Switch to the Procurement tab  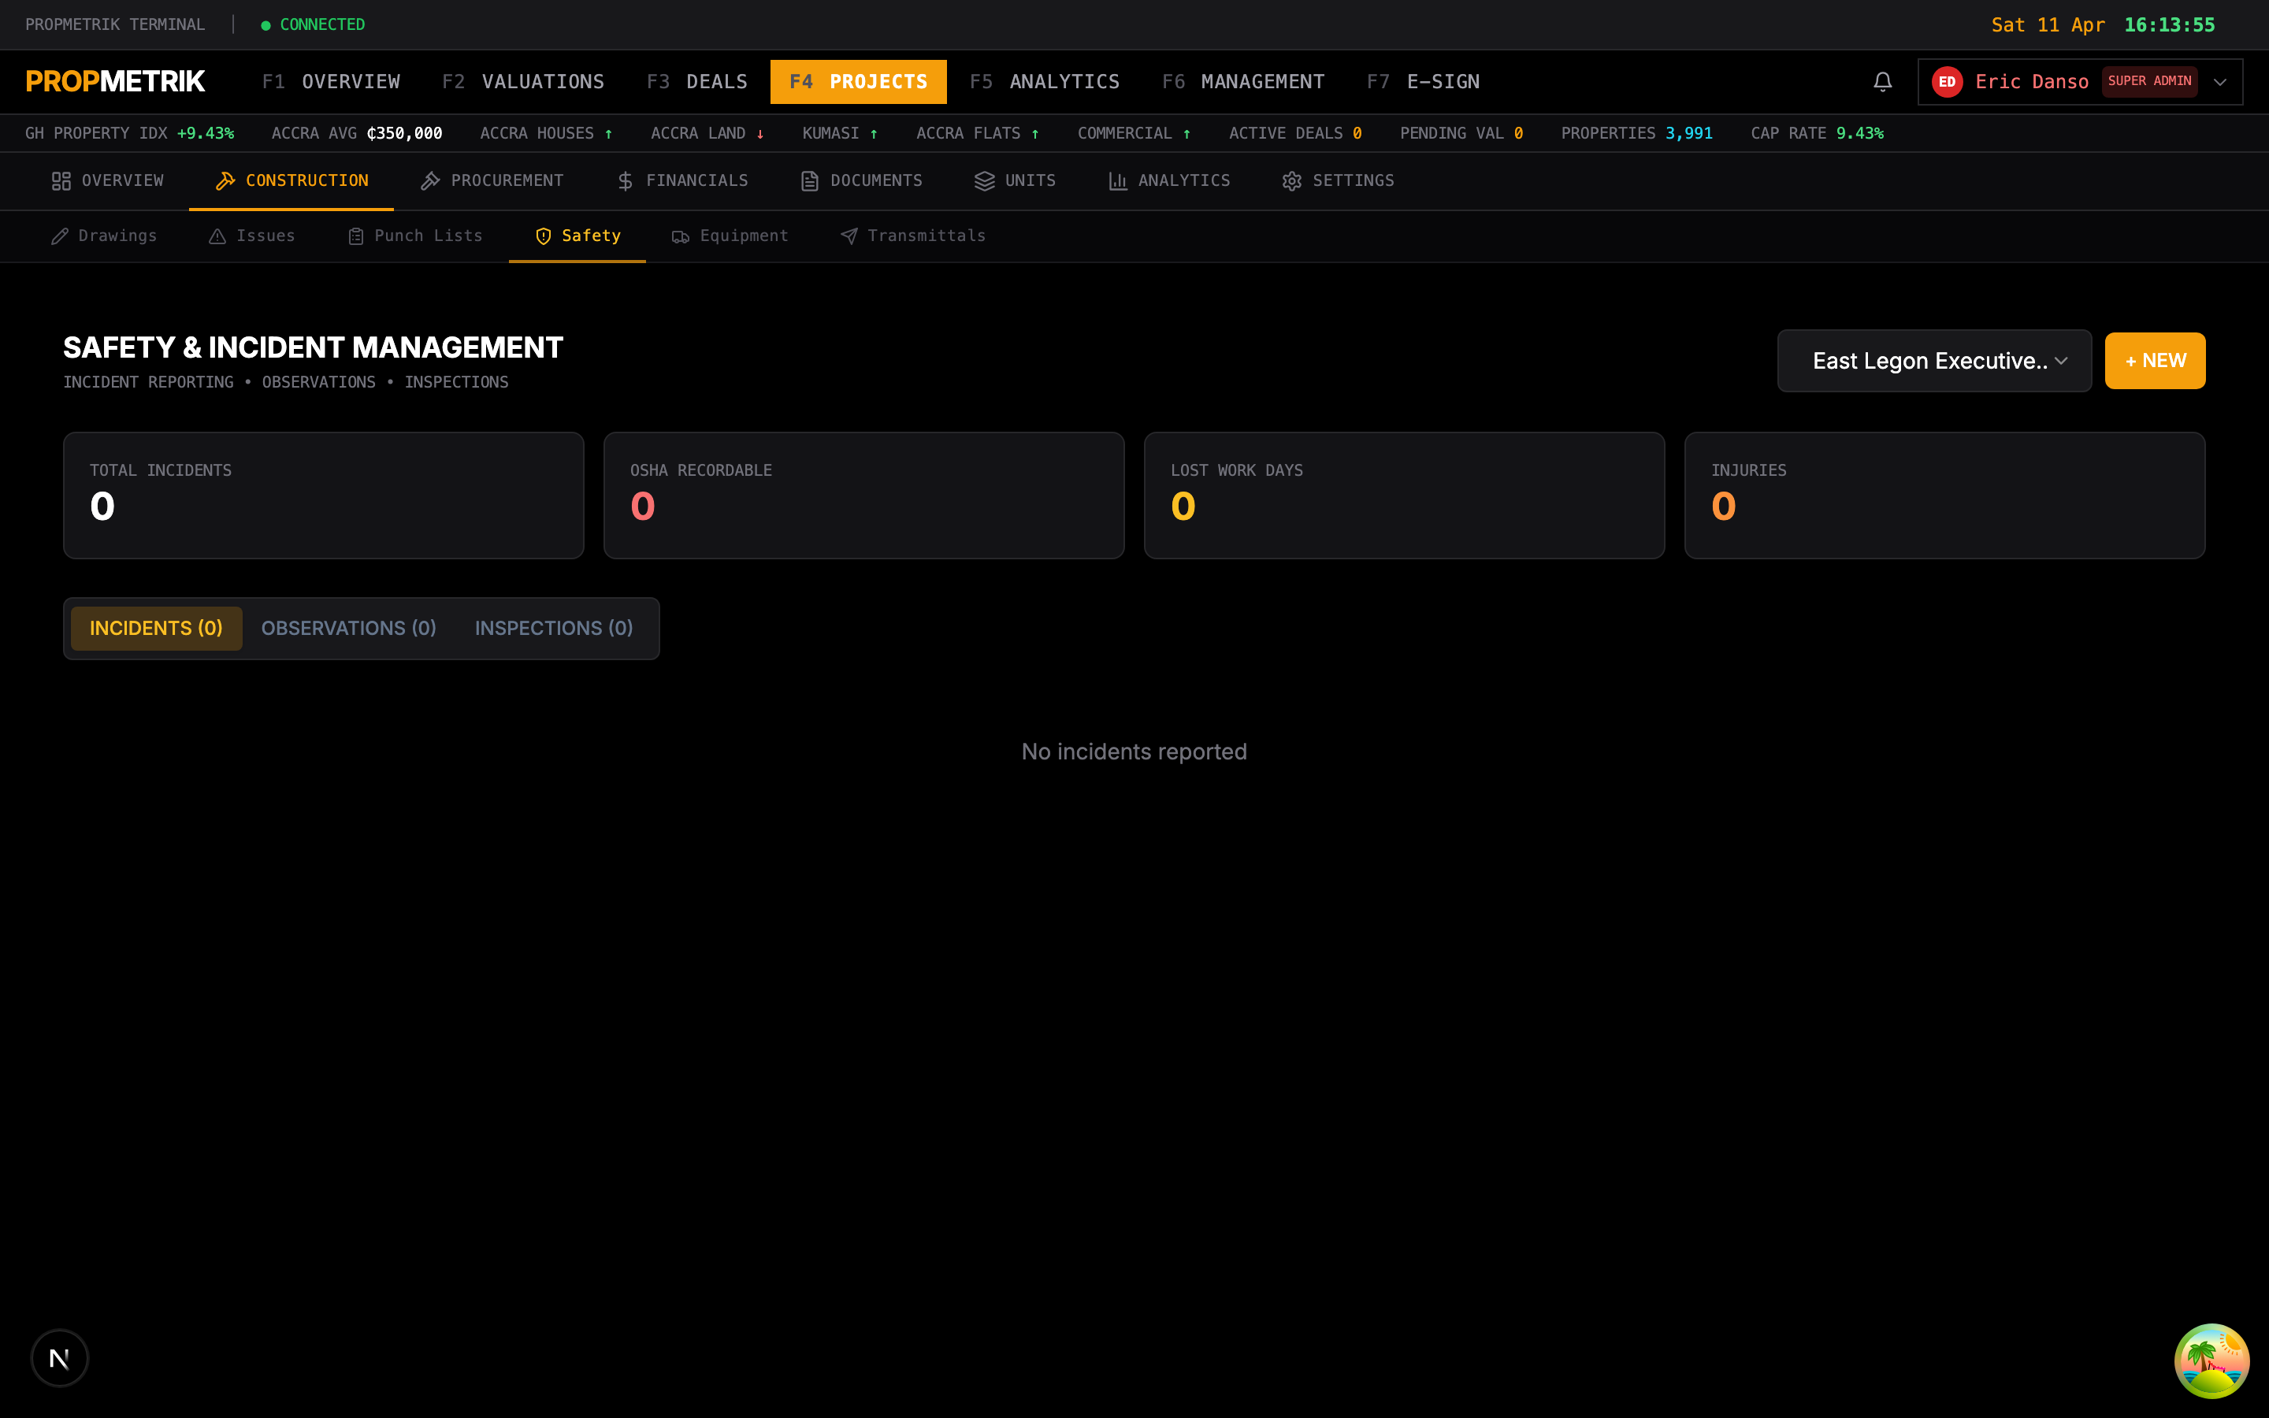click(x=492, y=181)
